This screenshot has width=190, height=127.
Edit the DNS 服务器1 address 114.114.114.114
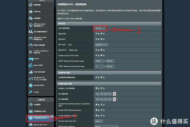[x=104, y=94]
